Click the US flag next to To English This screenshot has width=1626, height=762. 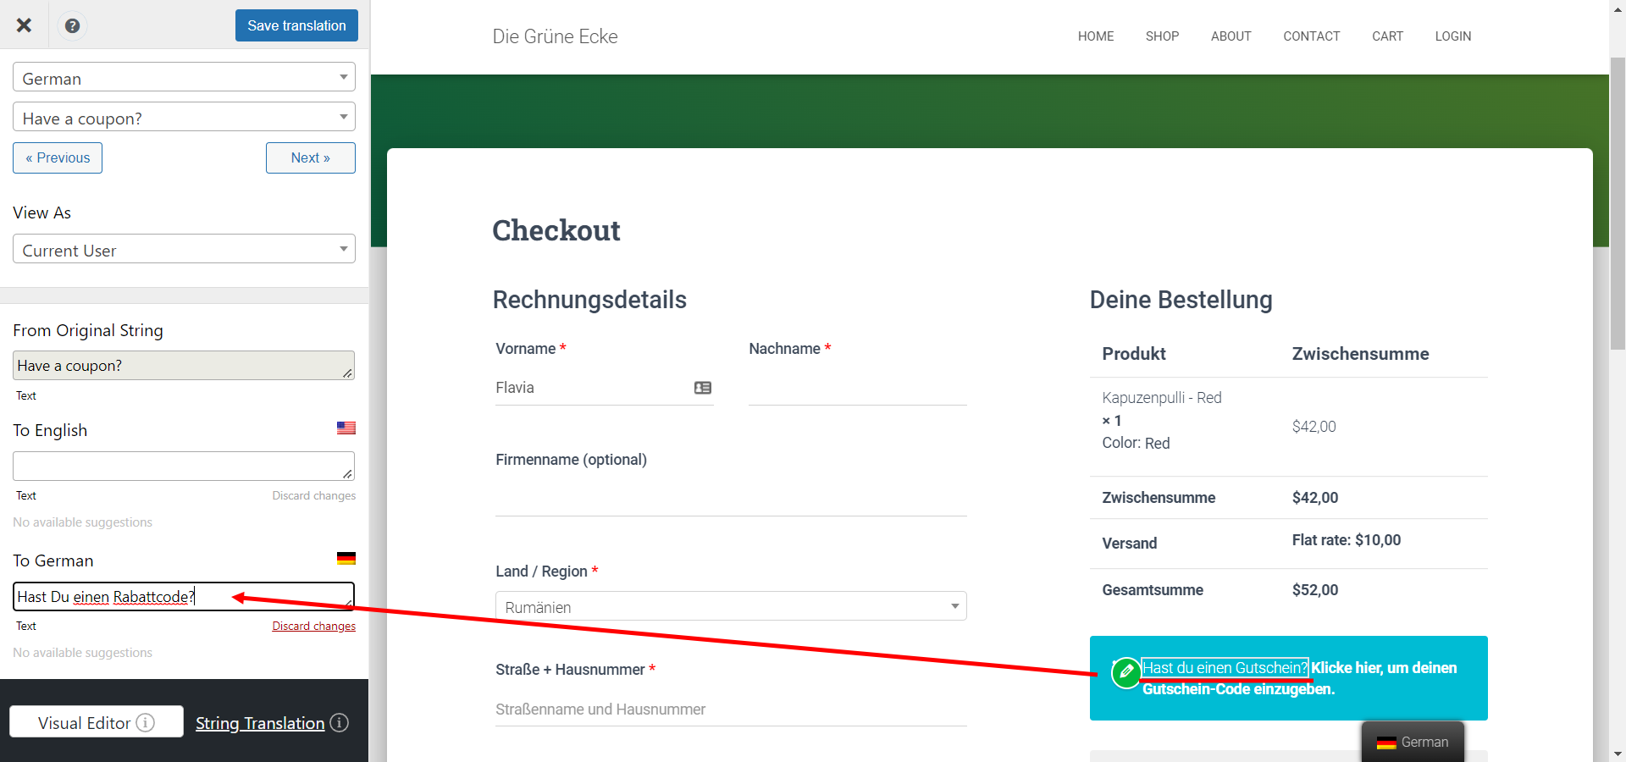click(346, 428)
